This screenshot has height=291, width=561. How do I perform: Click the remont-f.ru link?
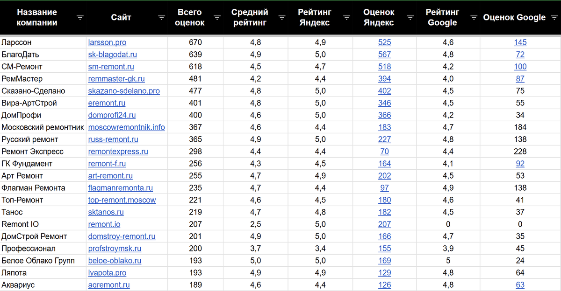pos(107,164)
